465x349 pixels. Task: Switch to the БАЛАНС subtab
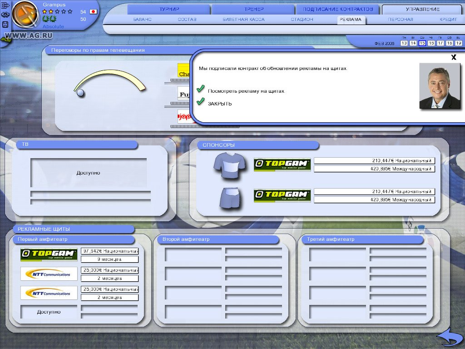point(142,19)
